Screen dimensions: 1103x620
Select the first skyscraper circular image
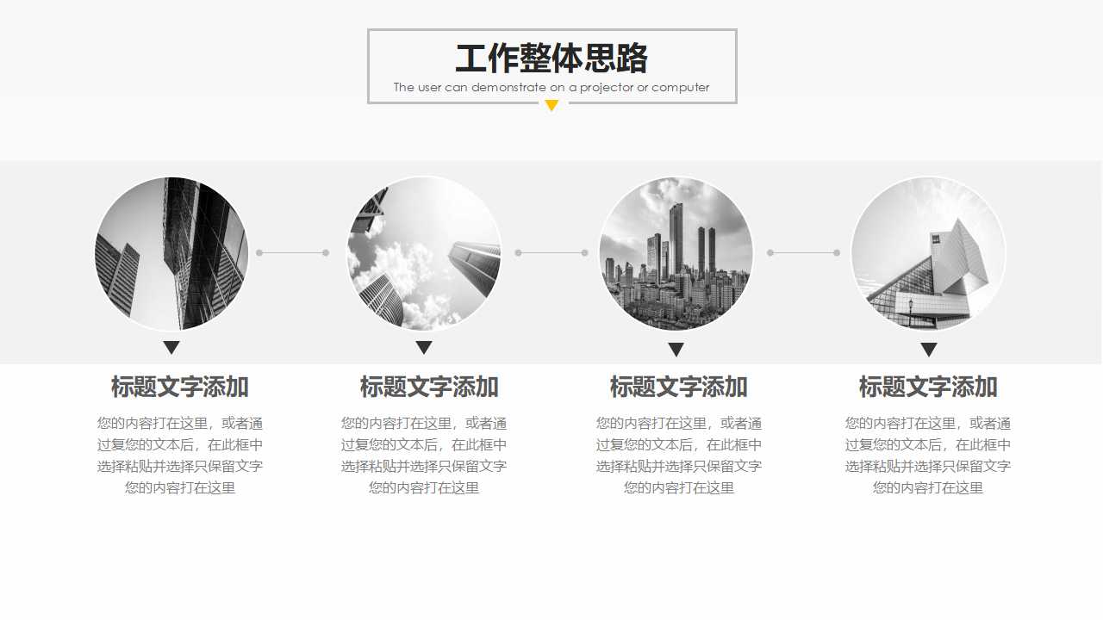tap(171, 253)
